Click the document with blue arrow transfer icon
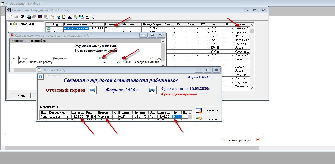Viewport: 335px width, 164px height. [x=70, y=17]
